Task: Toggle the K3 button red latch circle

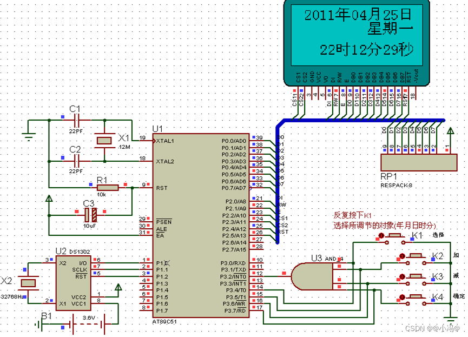Action: [x=402, y=276]
